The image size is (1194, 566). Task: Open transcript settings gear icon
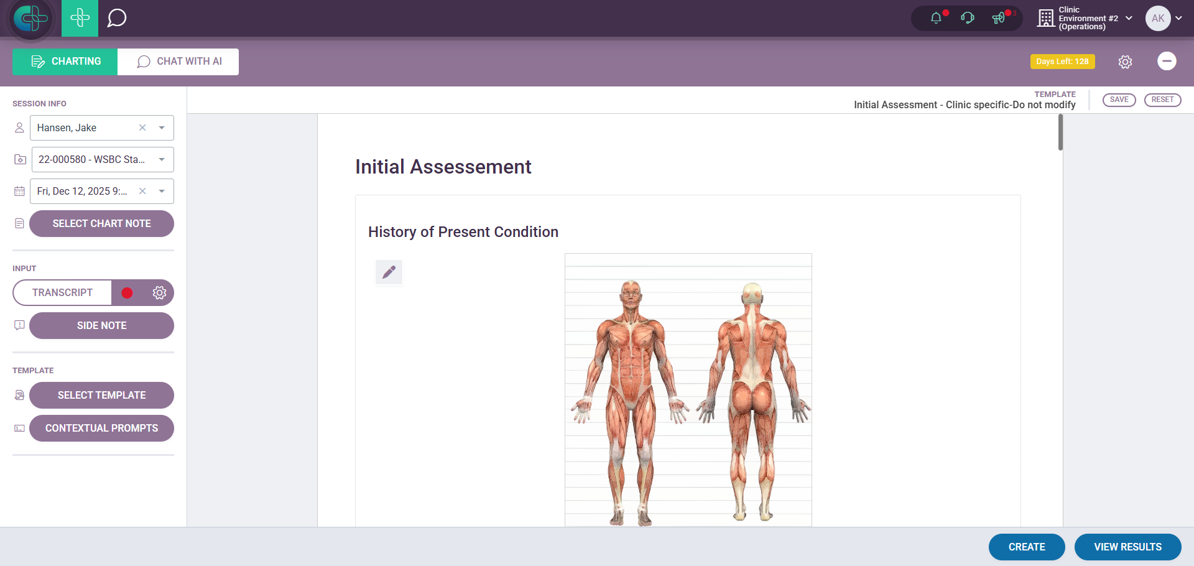pyautogui.click(x=159, y=293)
